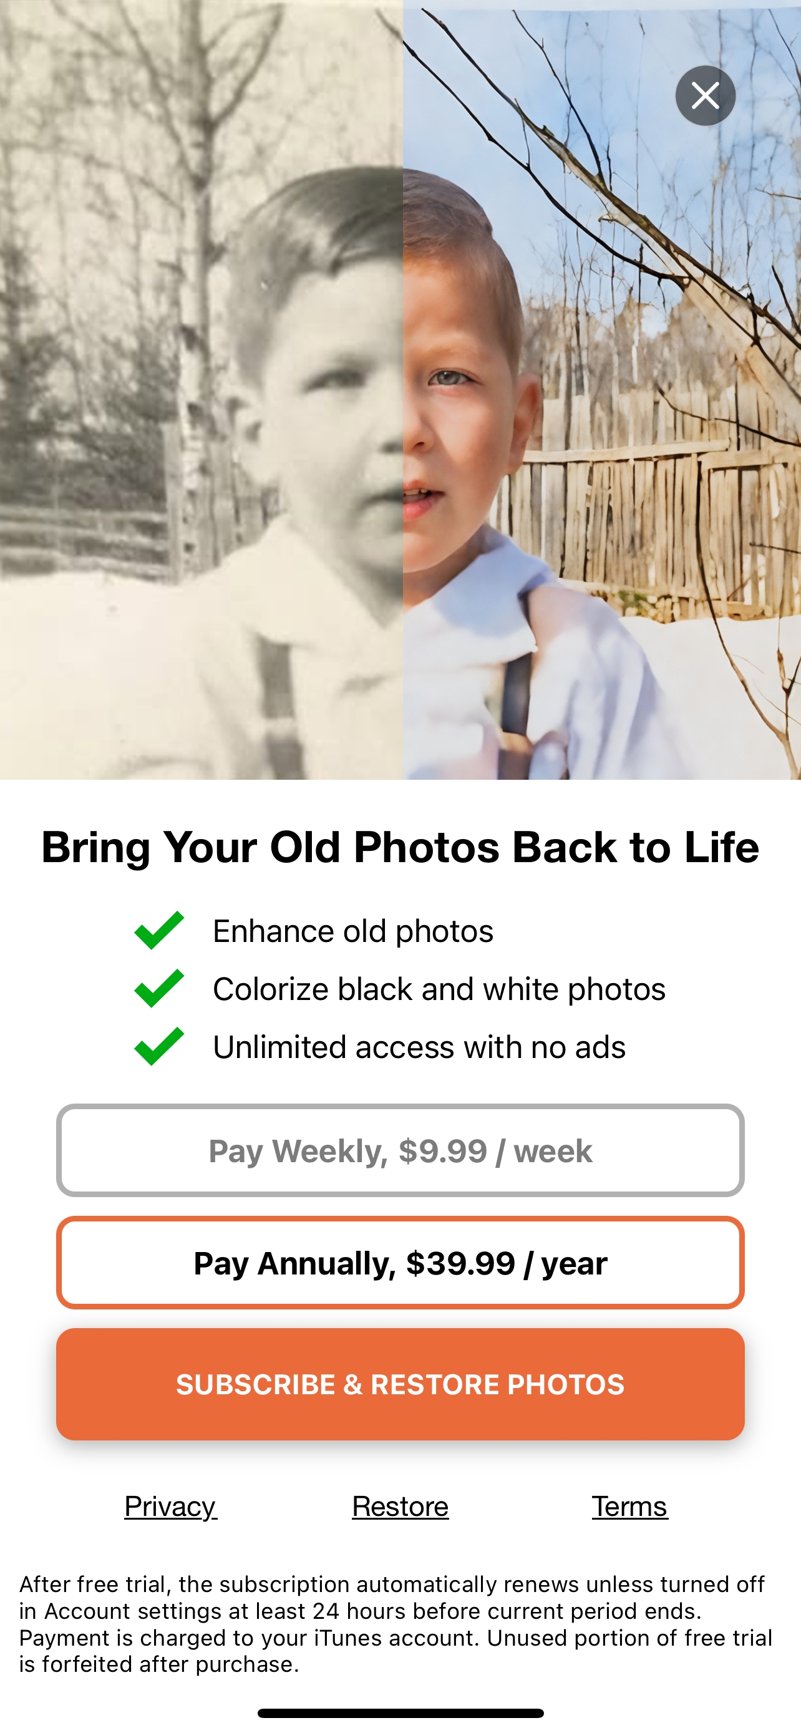Screen dimensions: 801x1733
Task: Tap the before/after dividing line on the photo
Action: (x=403, y=389)
